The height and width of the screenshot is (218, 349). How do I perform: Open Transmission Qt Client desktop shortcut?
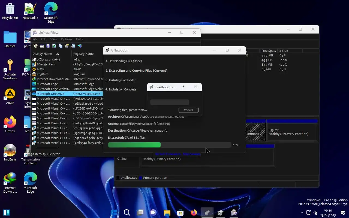tap(30, 155)
